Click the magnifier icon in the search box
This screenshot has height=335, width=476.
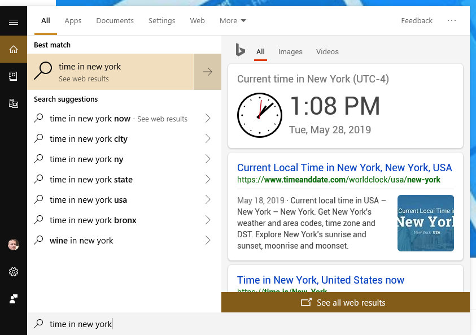[x=38, y=324]
